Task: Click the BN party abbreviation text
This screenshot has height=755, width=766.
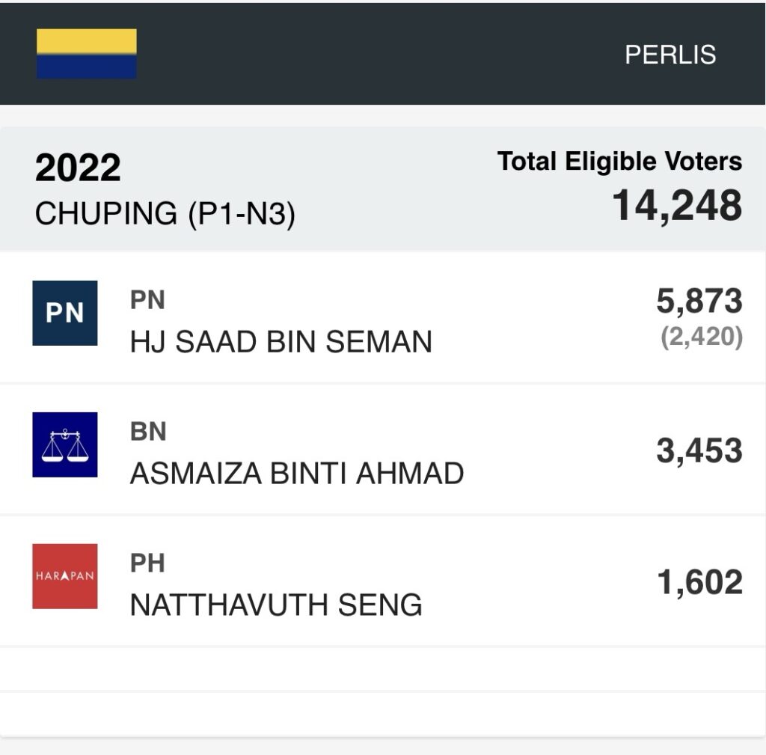Action: tap(147, 432)
